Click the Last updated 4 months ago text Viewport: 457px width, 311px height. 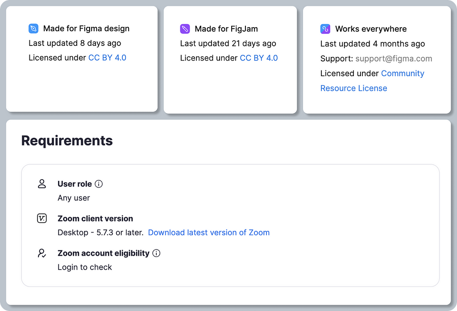373,44
